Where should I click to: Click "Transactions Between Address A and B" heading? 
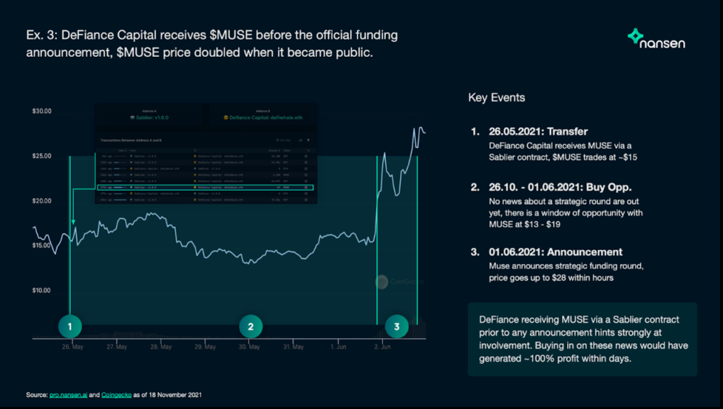[131, 140]
